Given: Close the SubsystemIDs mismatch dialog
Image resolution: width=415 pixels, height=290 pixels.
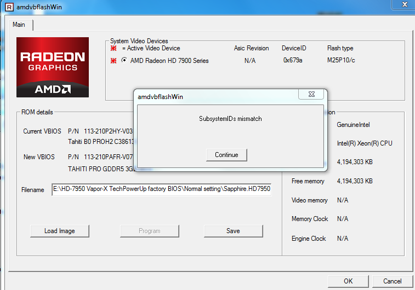Looking at the screenshot, I should click(x=311, y=94).
